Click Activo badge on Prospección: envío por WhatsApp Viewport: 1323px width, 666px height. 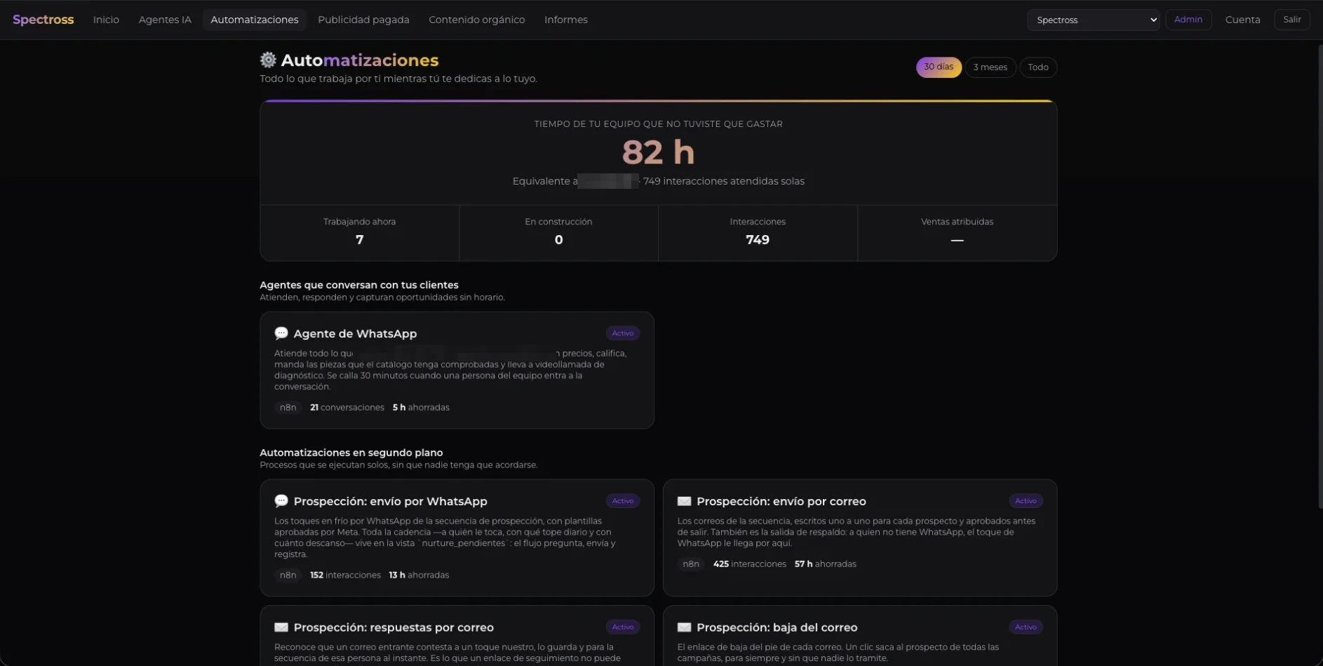pos(623,501)
